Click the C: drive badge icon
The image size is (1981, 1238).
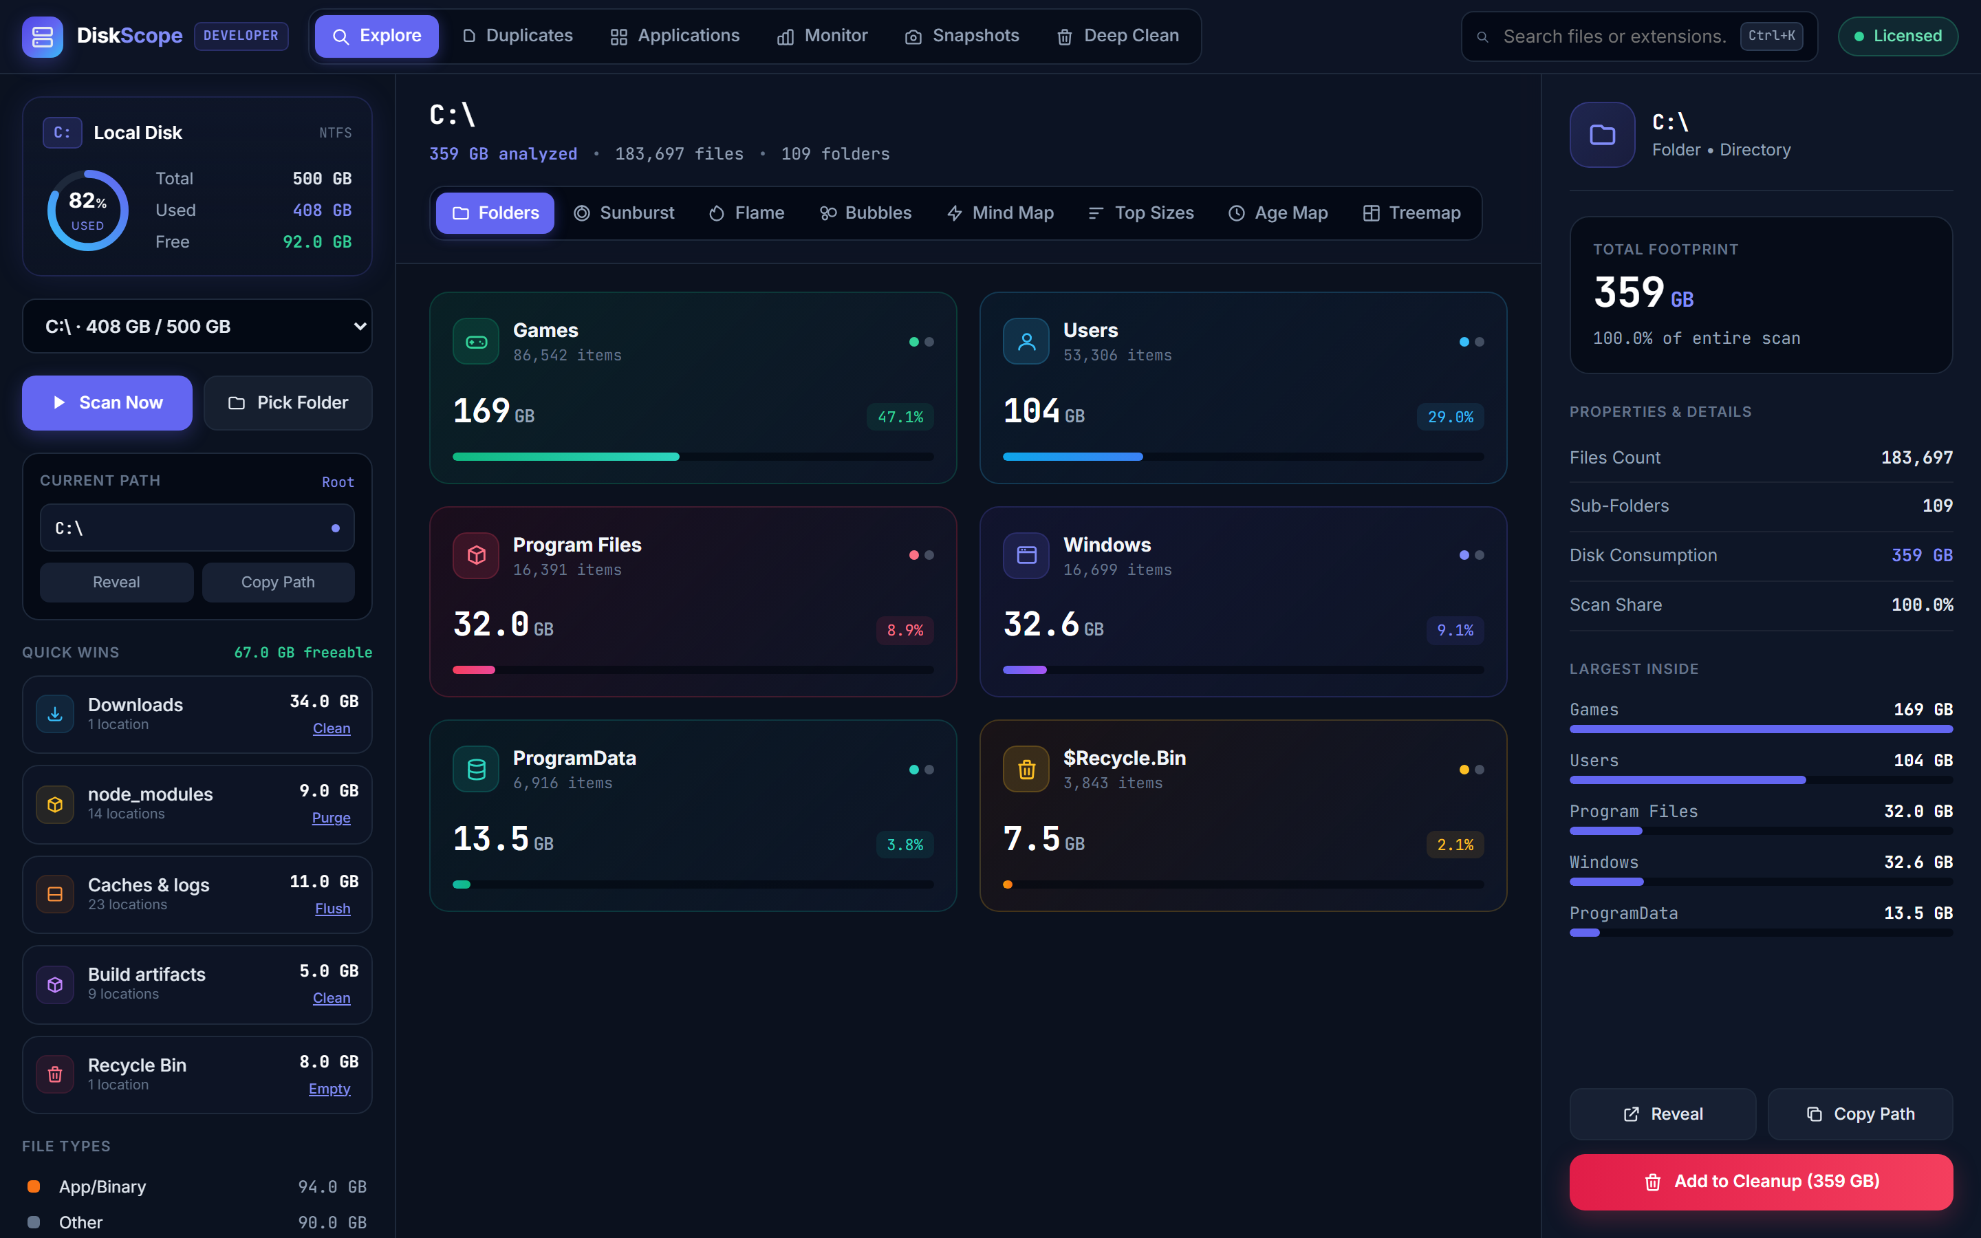pos(62,133)
